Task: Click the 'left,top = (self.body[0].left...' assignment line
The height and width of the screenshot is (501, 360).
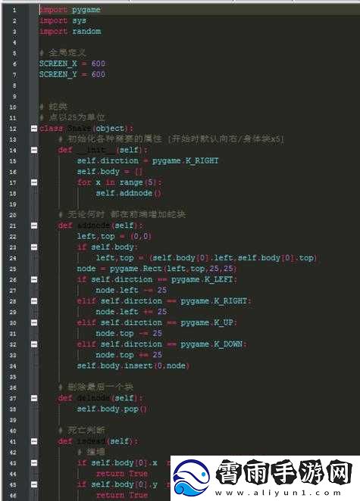Action: pyautogui.click(x=206, y=258)
